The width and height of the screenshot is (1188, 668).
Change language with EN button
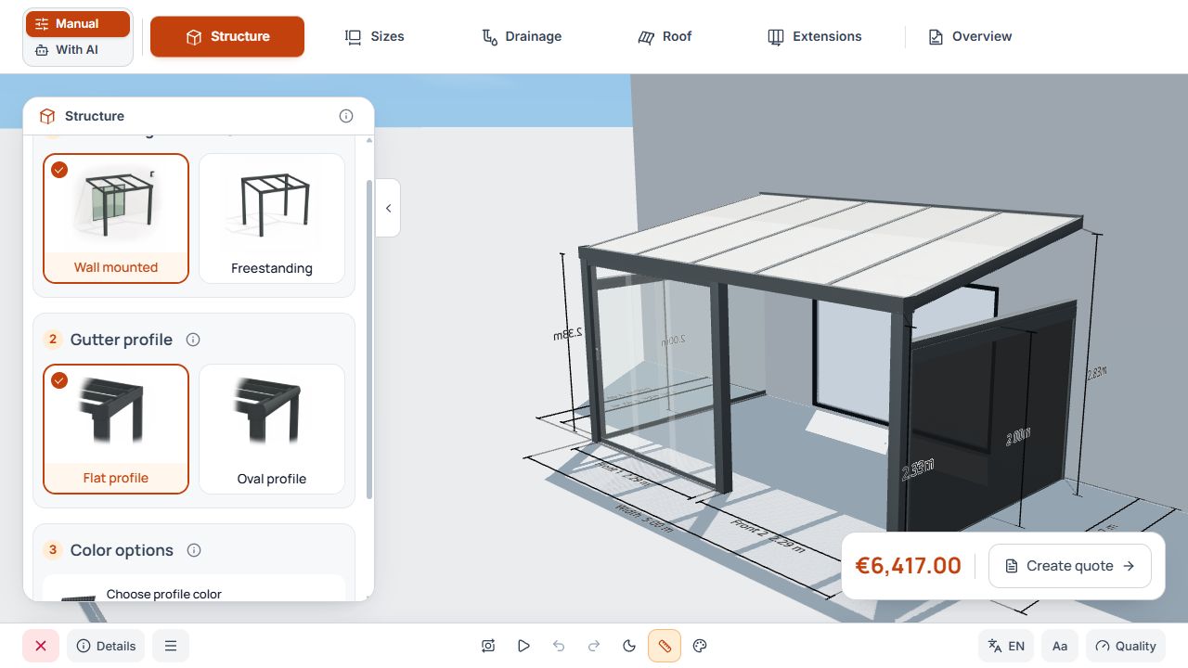pyautogui.click(x=1007, y=646)
